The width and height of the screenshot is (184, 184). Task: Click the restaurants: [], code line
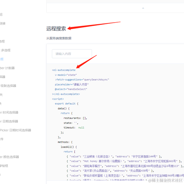(76, 118)
